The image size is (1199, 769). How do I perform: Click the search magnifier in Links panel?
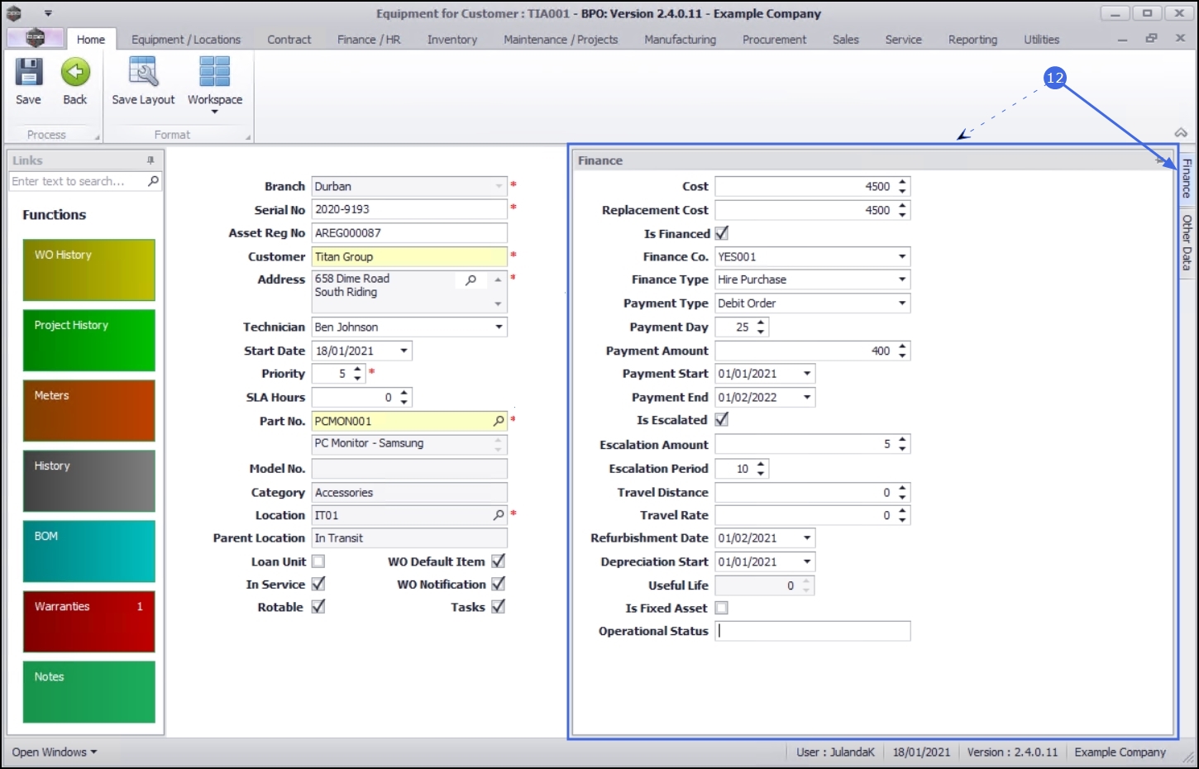pyautogui.click(x=153, y=181)
